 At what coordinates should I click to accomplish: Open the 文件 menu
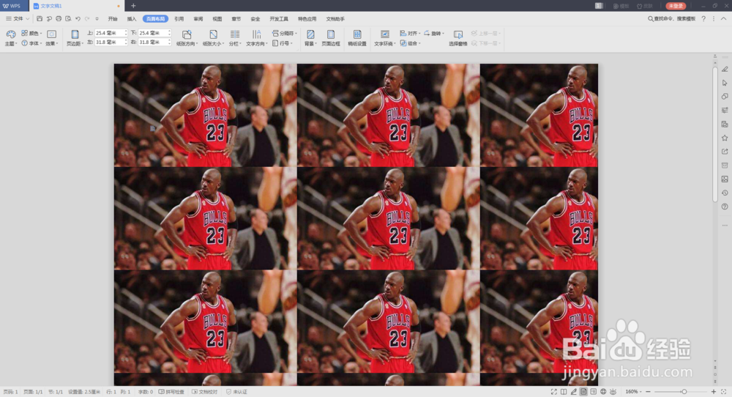(18, 19)
